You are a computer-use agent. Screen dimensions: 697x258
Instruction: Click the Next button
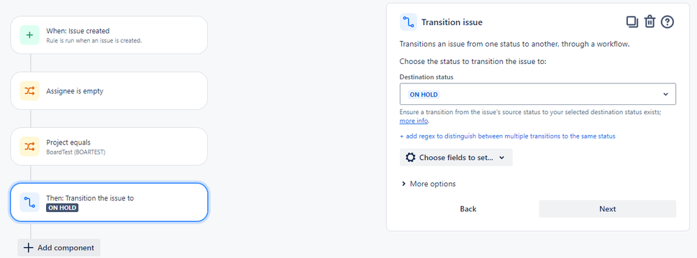tap(607, 209)
